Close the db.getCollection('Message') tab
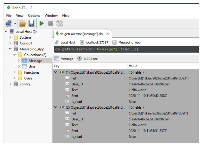 click(x=108, y=34)
